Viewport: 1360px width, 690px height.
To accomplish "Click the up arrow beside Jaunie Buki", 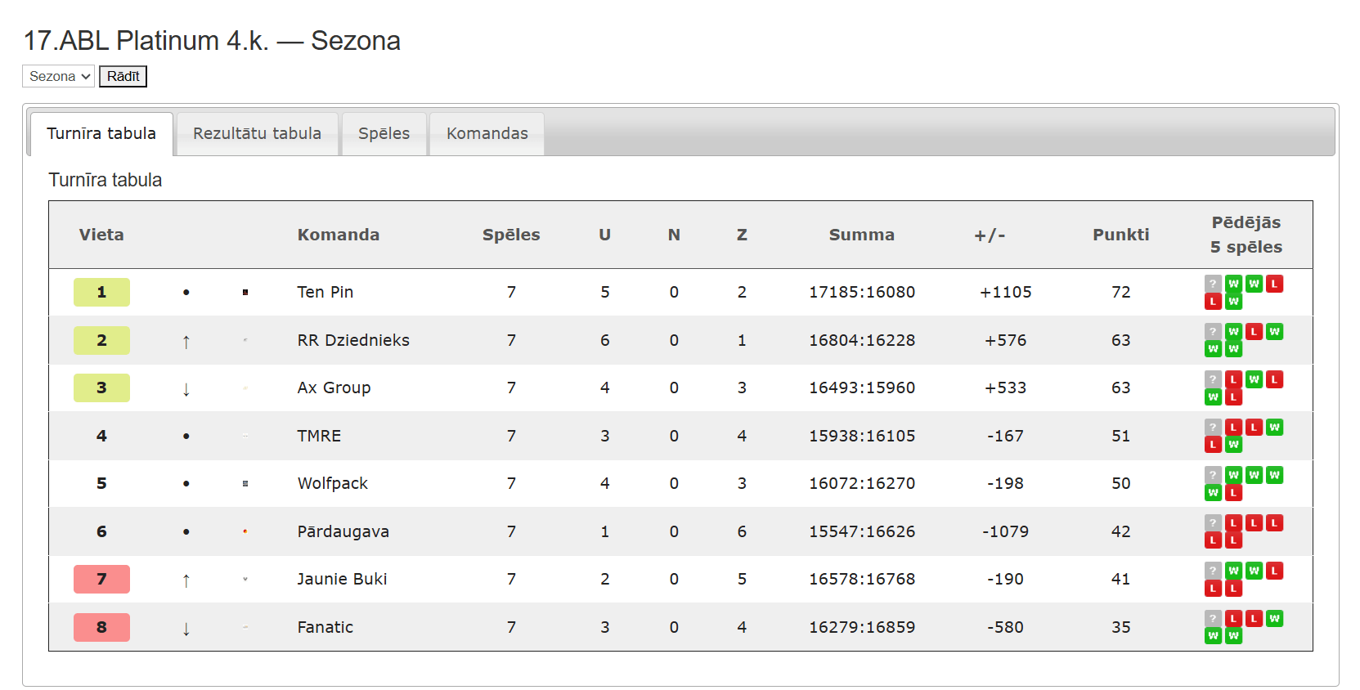I will click(186, 580).
